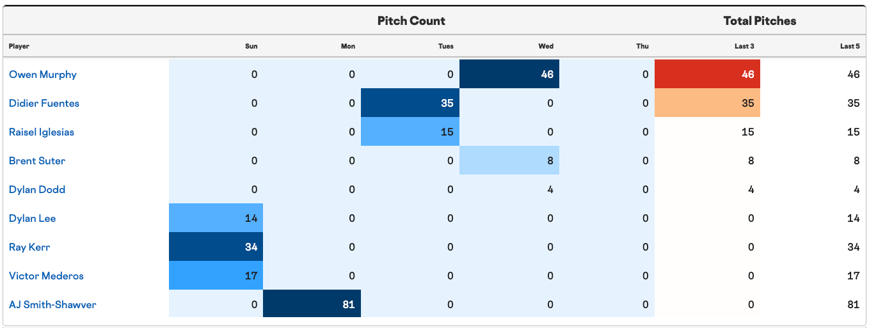Open Victor Mederos player page

point(46,276)
